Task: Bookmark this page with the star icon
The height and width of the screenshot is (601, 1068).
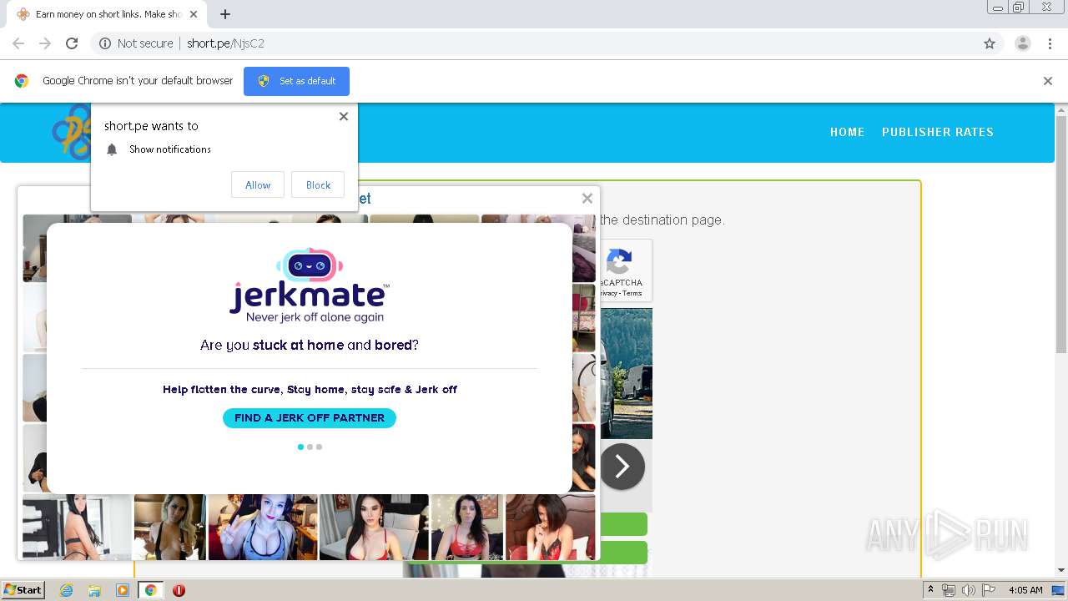Action: click(x=990, y=43)
